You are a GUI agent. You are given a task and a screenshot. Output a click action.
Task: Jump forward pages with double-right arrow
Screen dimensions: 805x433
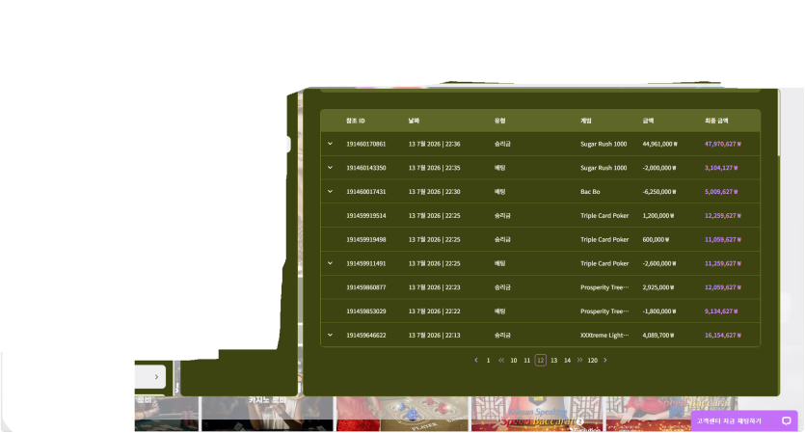click(x=579, y=360)
